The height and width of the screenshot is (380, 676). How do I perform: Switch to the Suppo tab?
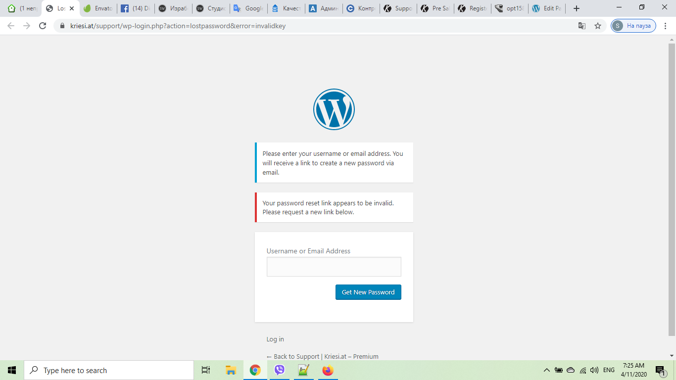(x=399, y=8)
